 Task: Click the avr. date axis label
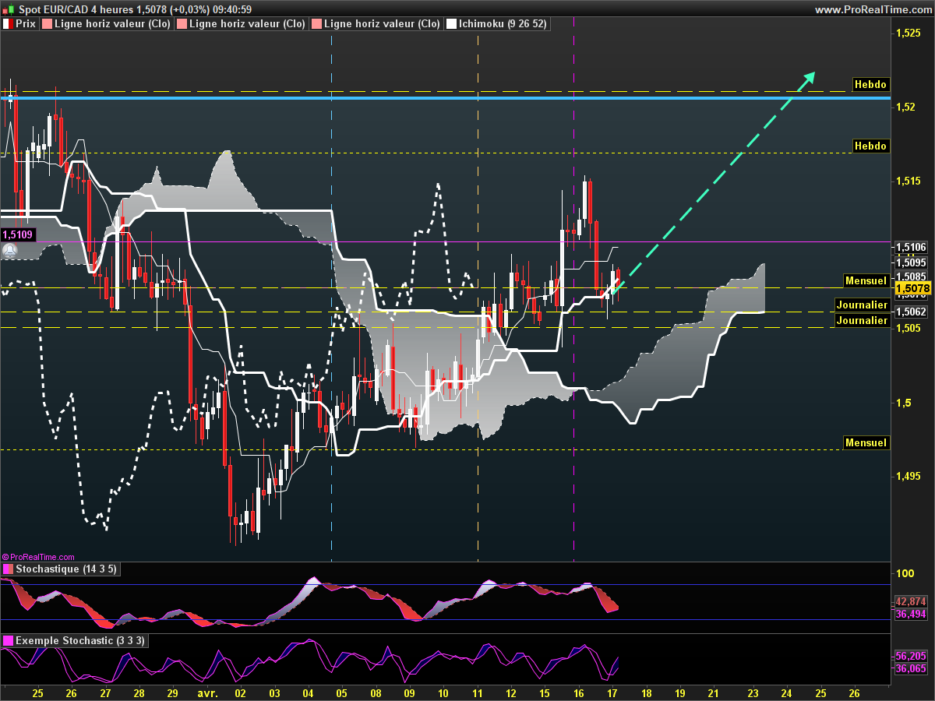point(207,692)
